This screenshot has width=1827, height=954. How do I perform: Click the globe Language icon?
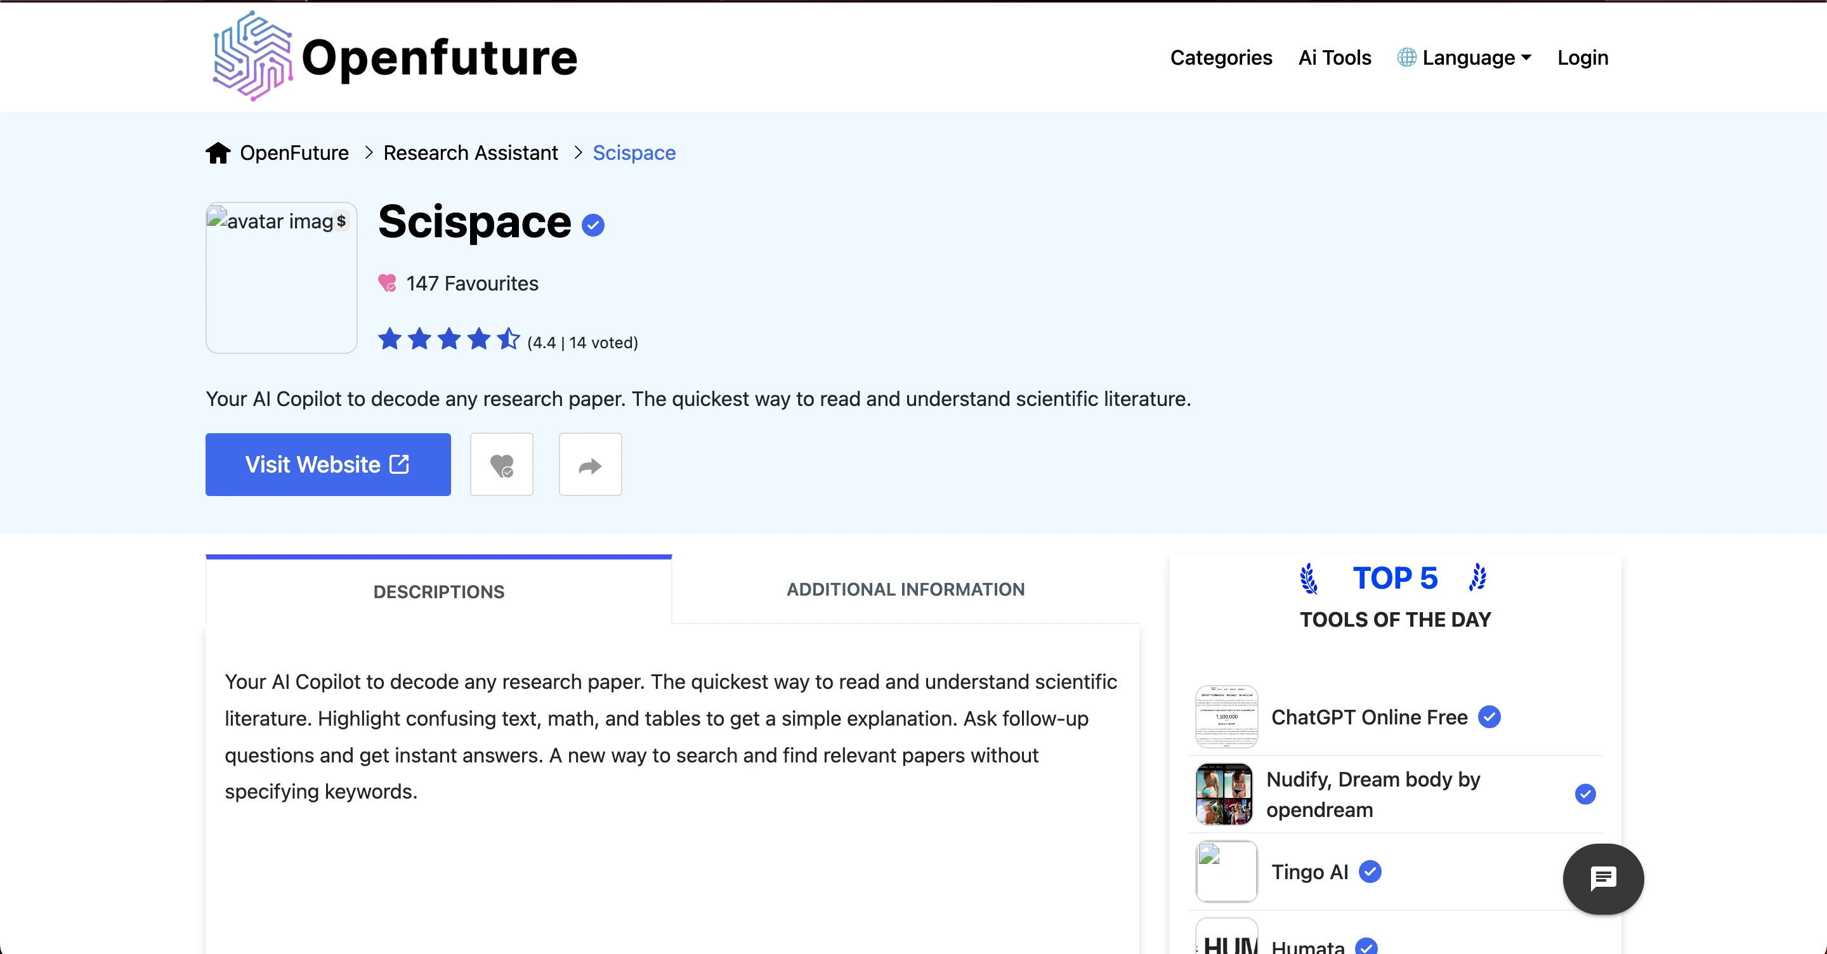pos(1406,58)
